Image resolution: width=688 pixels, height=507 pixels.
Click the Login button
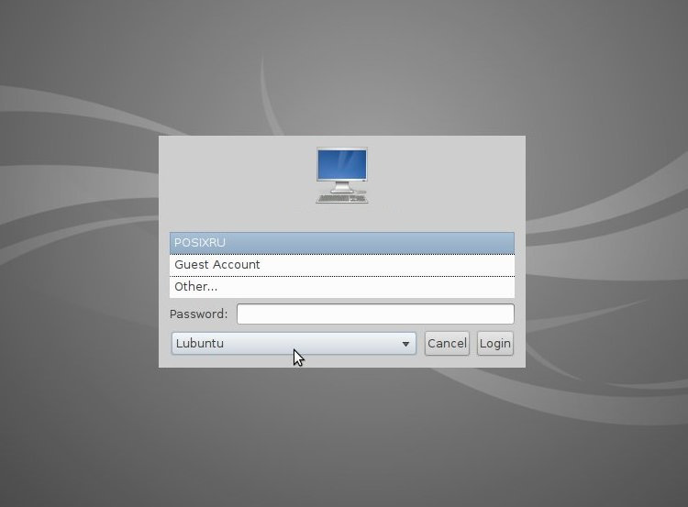pos(495,344)
